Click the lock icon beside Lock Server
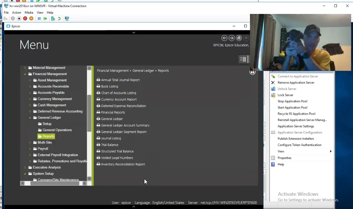The image size is (353, 209). pyautogui.click(x=273, y=95)
